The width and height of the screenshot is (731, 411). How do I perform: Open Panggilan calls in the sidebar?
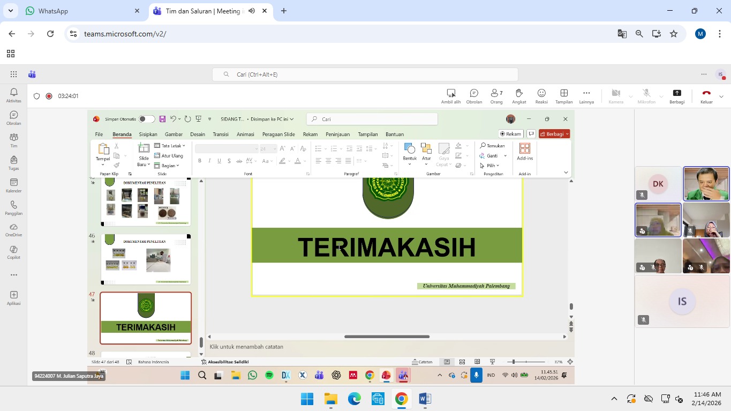coord(14,208)
